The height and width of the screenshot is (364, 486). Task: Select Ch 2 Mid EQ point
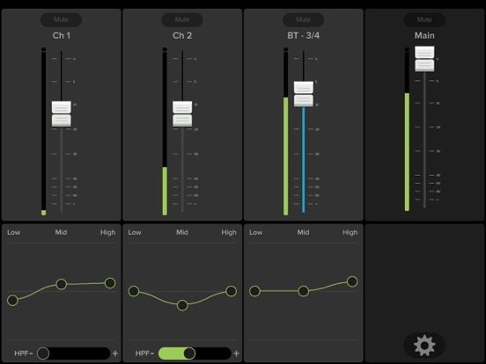pyautogui.click(x=182, y=305)
